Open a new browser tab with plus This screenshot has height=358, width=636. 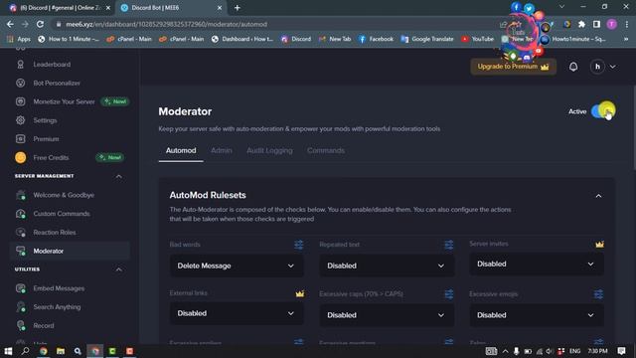click(x=238, y=8)
